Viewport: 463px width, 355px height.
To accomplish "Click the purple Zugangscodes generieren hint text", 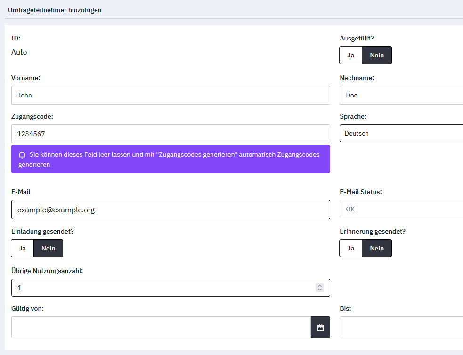I will click(174, 160).
